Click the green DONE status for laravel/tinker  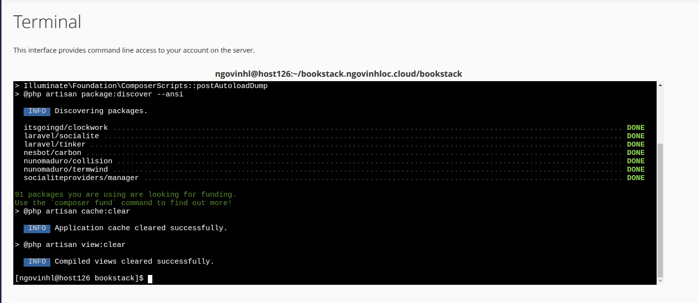(635, 144)
